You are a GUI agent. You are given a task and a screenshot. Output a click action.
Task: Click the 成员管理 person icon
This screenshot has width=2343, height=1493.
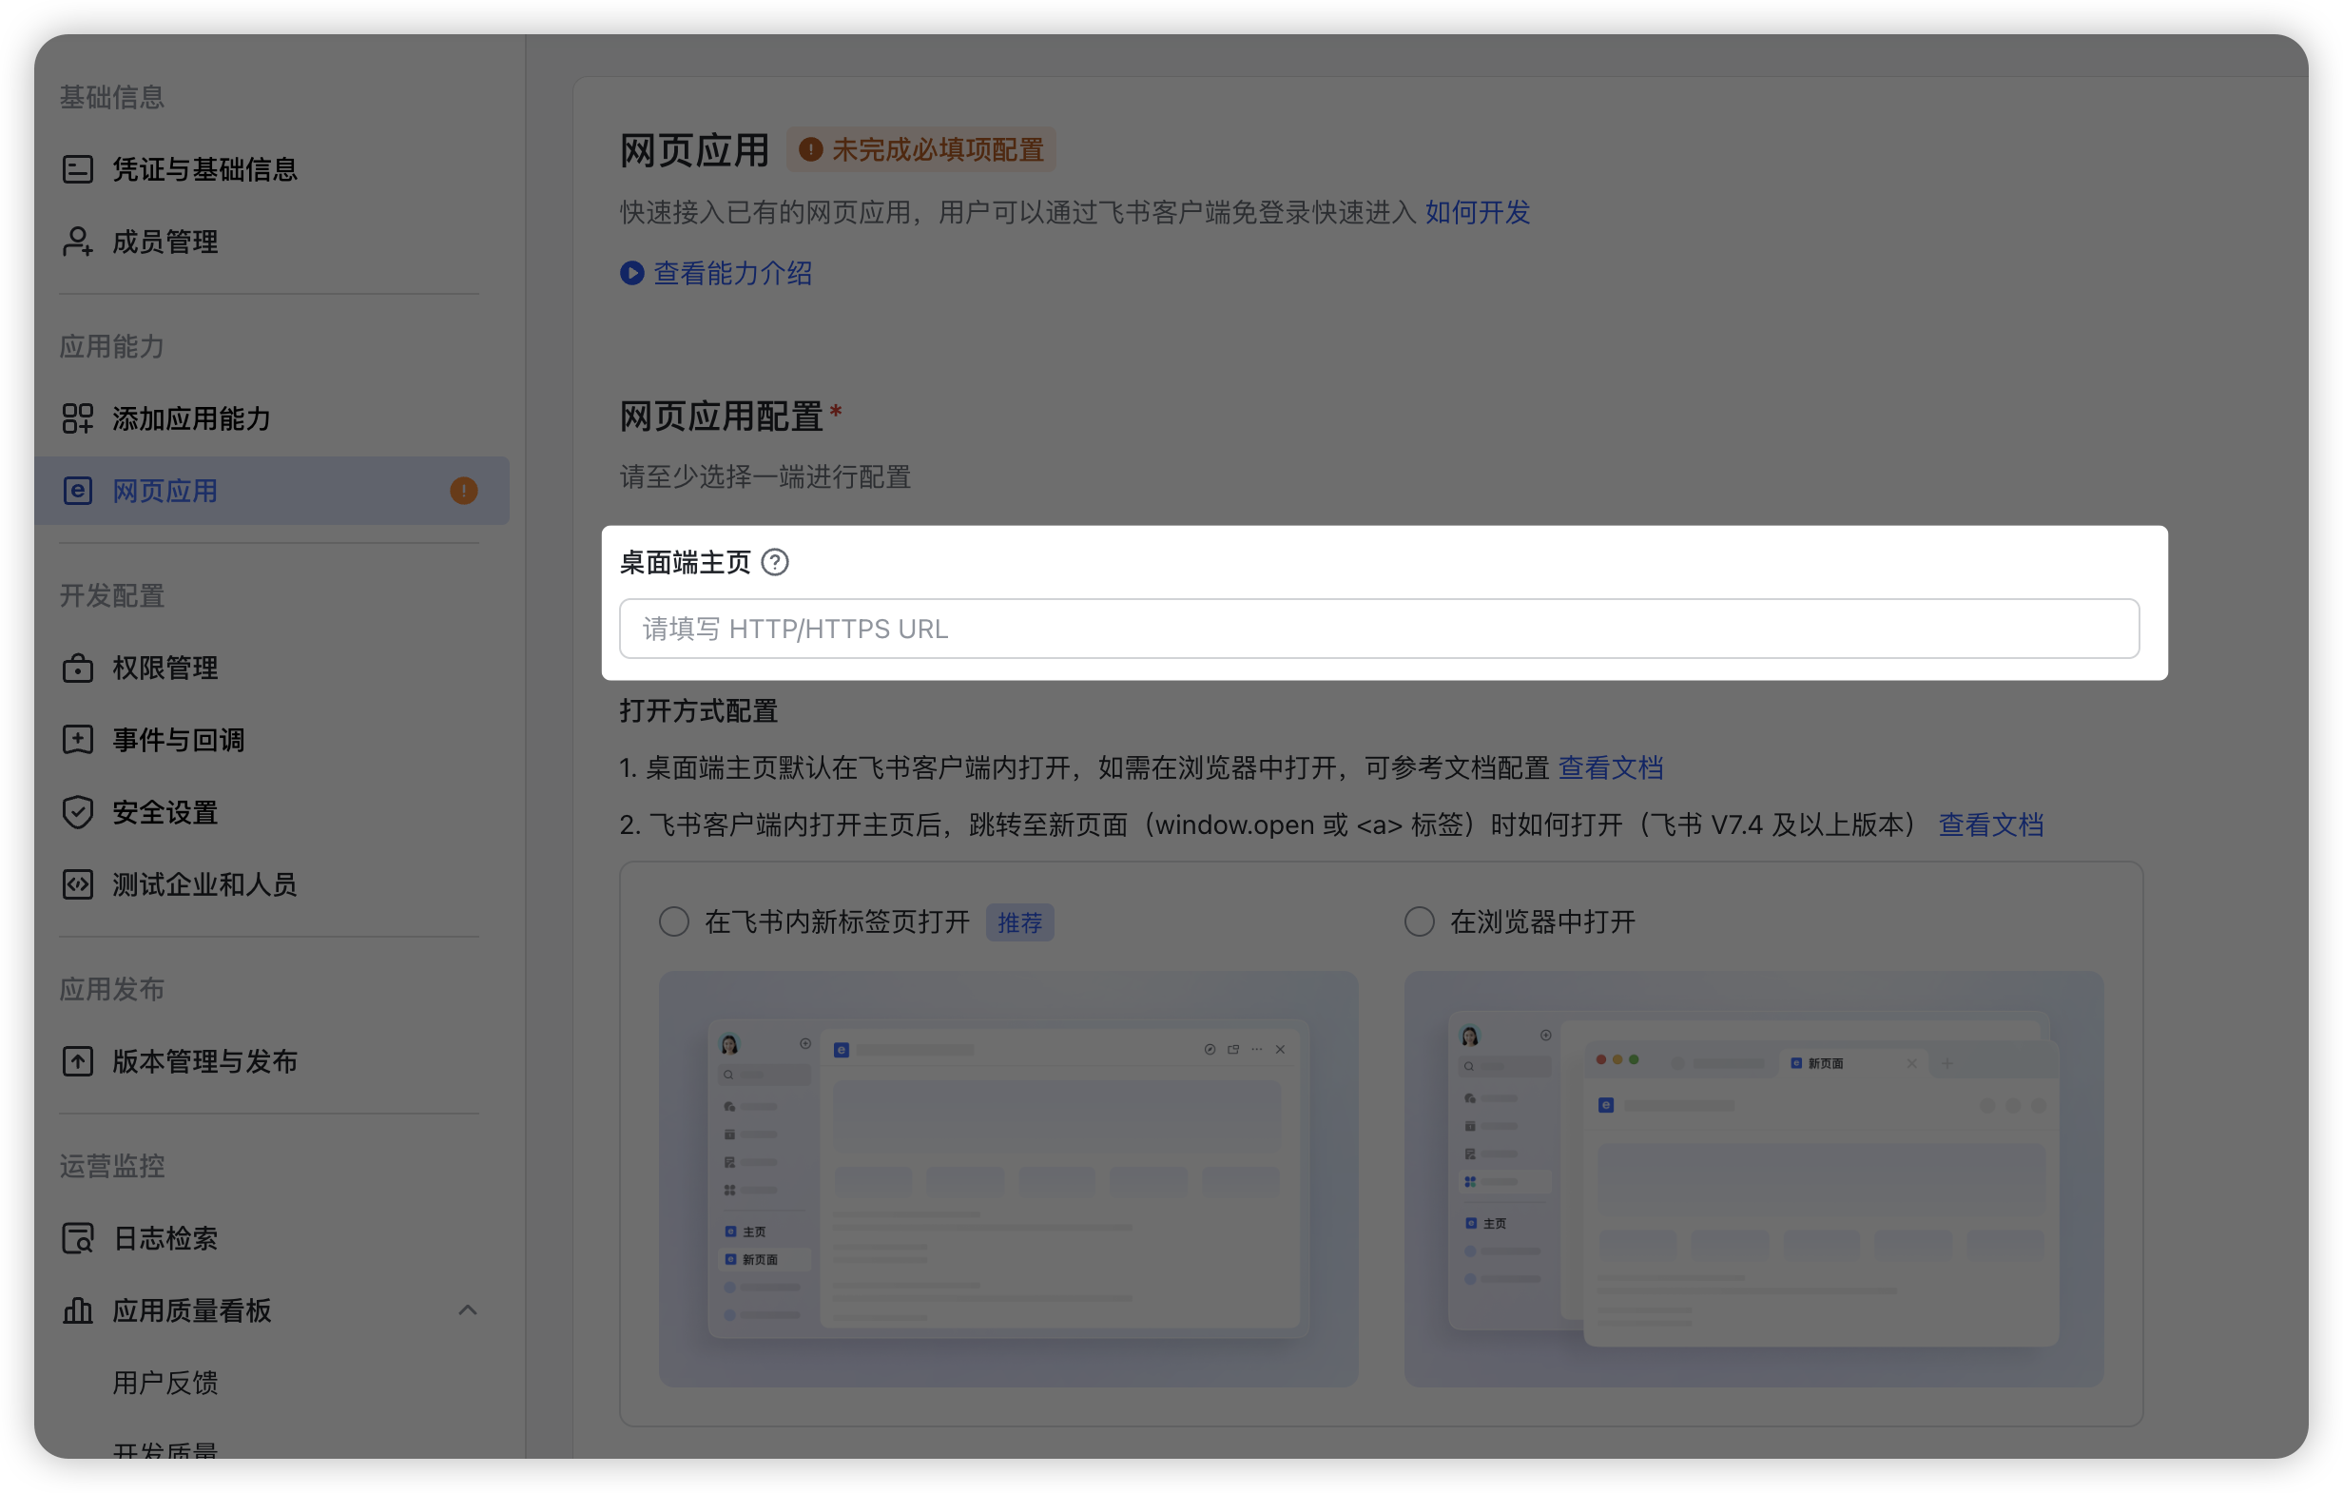coord(78,242)
